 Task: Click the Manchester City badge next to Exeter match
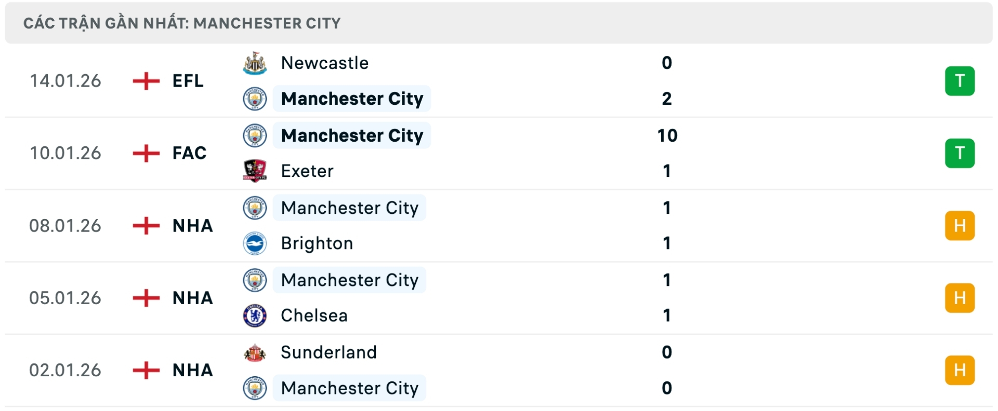255,135
